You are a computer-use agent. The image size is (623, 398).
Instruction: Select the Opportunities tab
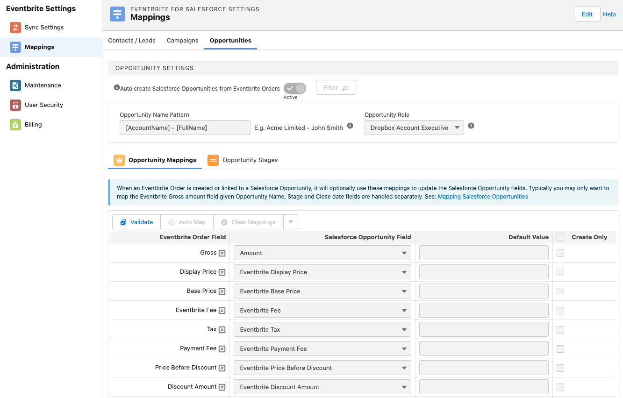tap(230, 41)
